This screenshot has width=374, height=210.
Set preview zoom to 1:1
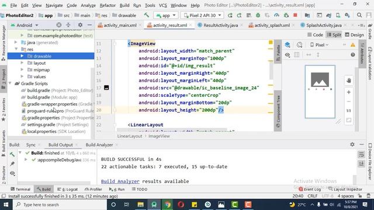point(348,111)
